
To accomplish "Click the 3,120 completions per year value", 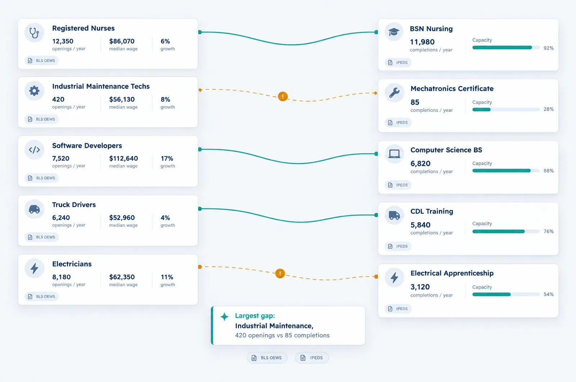I will click(420, 287).
